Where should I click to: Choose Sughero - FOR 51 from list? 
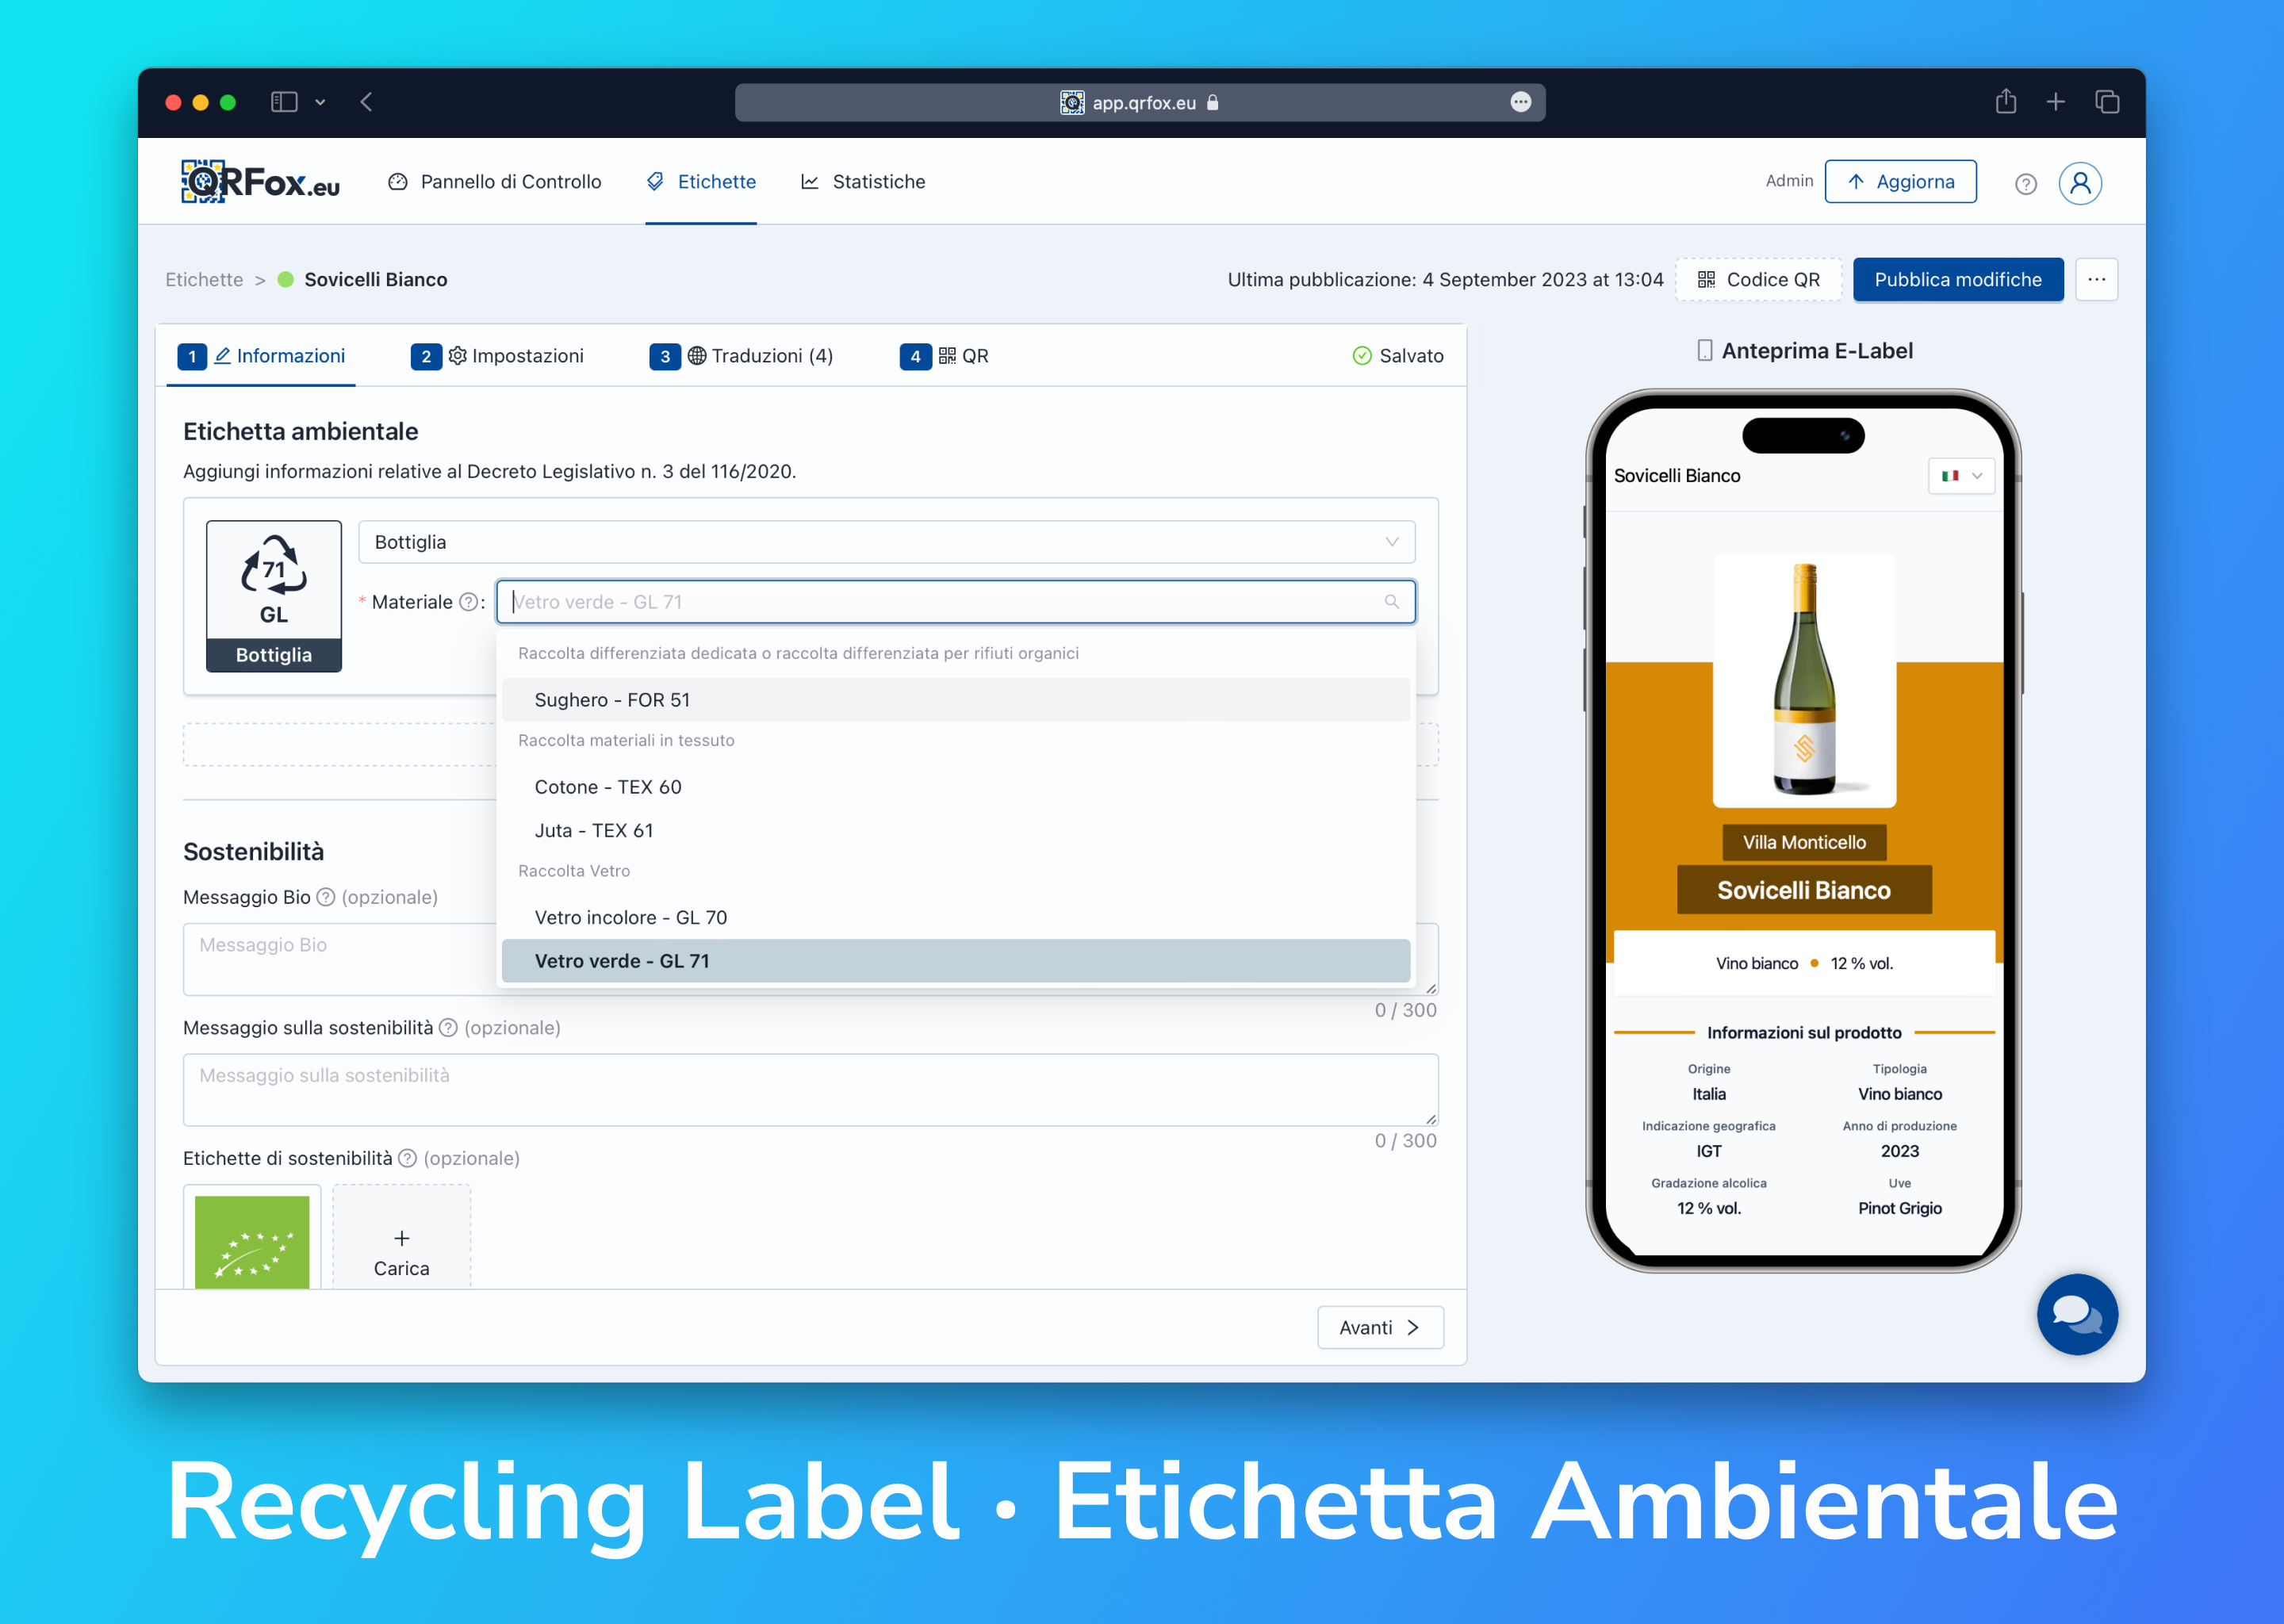(612, 700)
